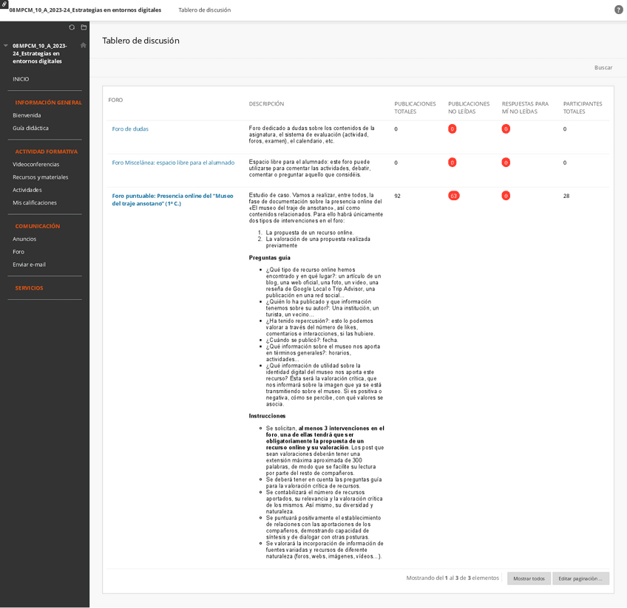Open Anuncios in sidebar
Screen dimensions: 627x608
tap(24, 239)
